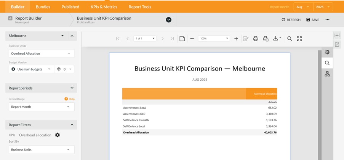Click the value 40,603.76
The width and height of the screenshot is (344, 160).
pos(270,132)
